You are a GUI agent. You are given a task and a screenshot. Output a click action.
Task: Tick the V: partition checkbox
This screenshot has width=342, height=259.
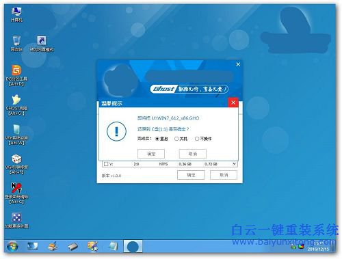(106, 164)
